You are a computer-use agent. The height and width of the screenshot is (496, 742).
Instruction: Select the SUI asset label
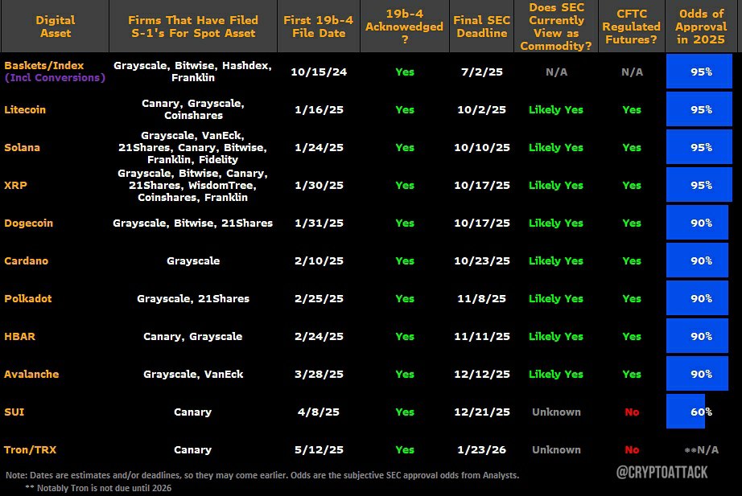click(x=14, y=412)
